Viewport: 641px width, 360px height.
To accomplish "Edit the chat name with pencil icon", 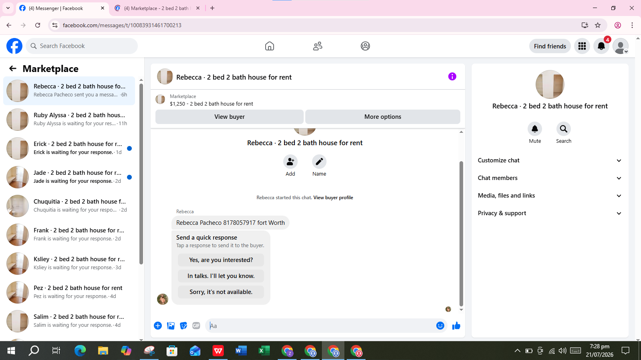I will (319, 162).
